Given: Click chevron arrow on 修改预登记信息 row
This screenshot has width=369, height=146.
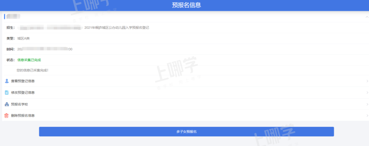Looking at the screenshot, I should [x=367, y=92].
